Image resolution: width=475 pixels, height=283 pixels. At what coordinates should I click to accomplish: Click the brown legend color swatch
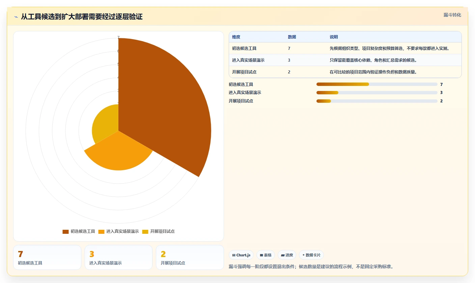coord(65,232)
